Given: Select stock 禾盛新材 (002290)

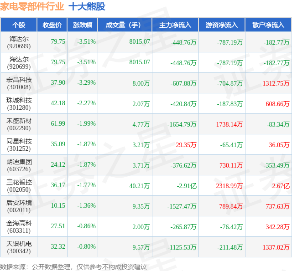Looking at the screenshot, I should click(x=19, y=124).
